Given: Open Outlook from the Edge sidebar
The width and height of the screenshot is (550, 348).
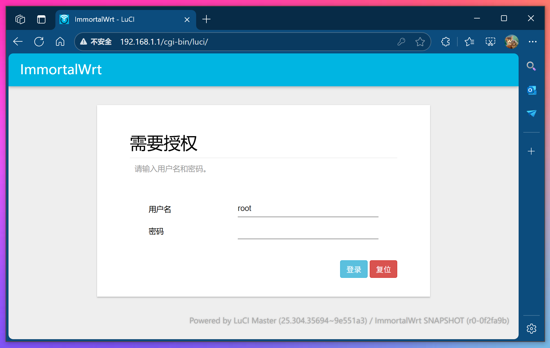Looking at the screenshot, I should tap(532, 90).
